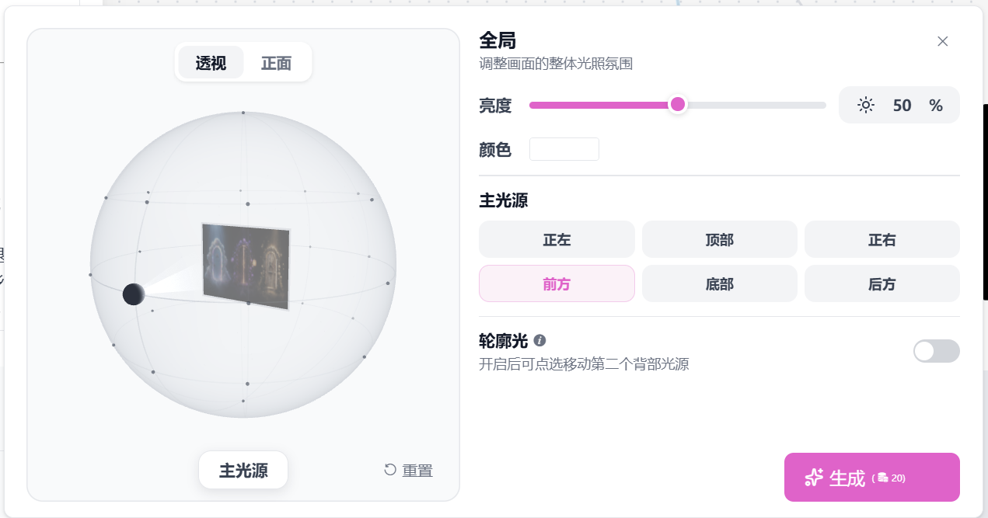Select the dark light-source ball on sphere
This screenshot has height=518, width=988.
click(134, 294)
